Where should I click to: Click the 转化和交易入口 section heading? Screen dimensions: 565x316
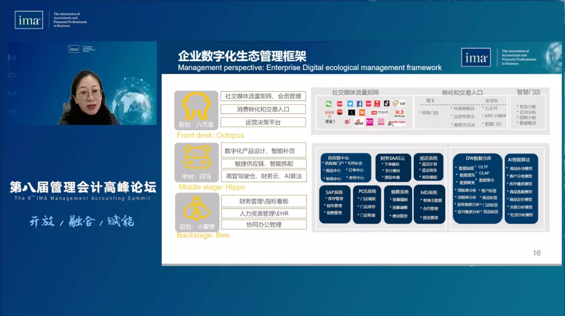462,93
